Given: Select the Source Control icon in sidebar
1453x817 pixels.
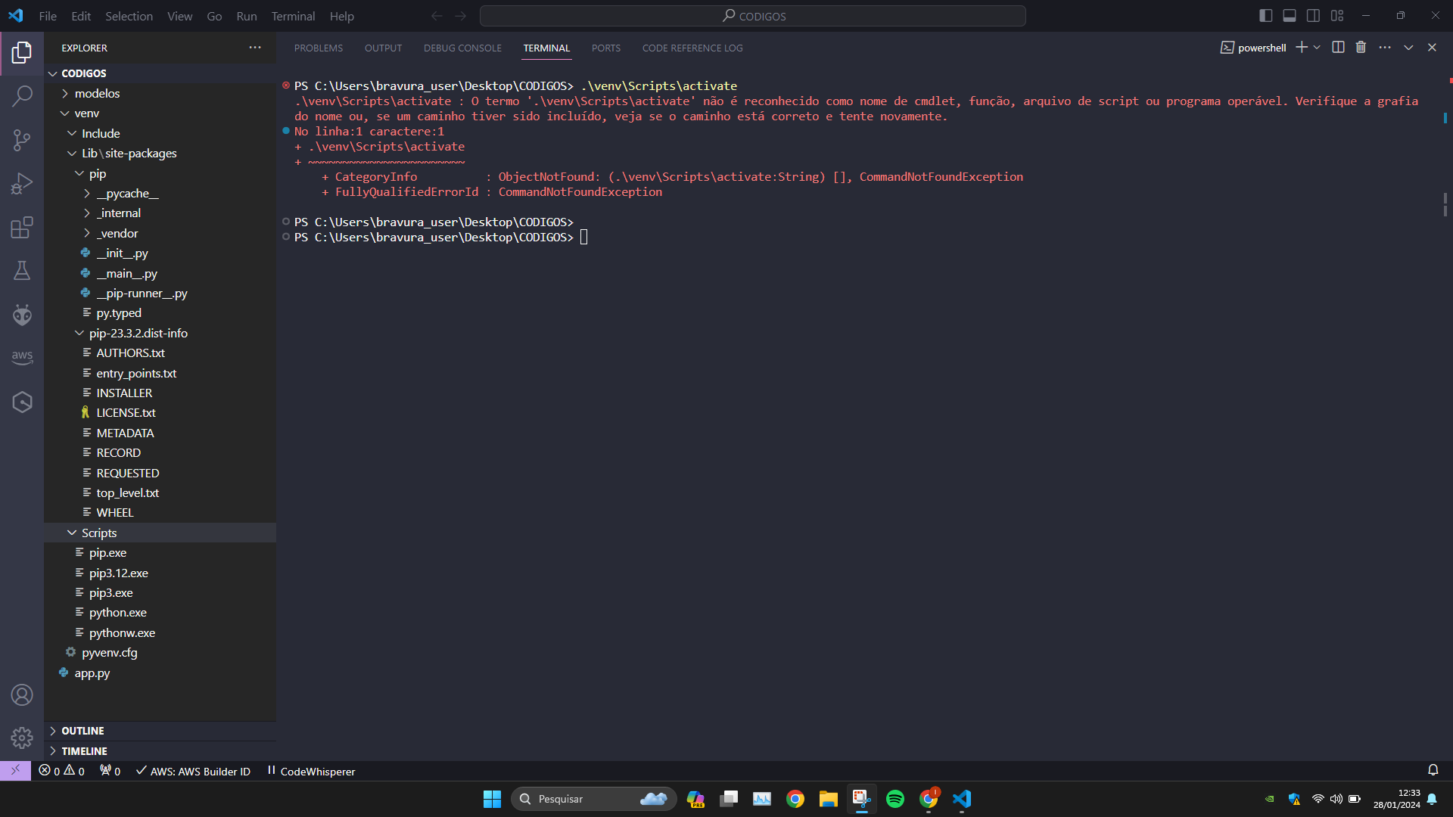Looking at the screenshot, I should [x=22, y=140].
